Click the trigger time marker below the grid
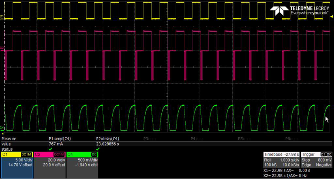The width and height of the screenshot is (334, 179). tap(3, 134)
